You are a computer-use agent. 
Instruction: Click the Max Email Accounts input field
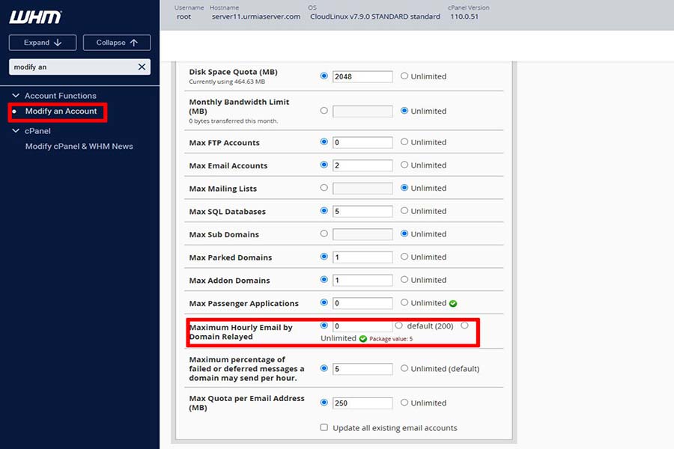pyautogui.click(x=362, y=165)
